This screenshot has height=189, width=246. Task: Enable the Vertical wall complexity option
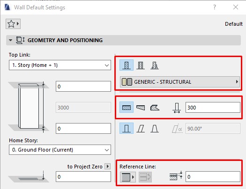tap(127, 128)
